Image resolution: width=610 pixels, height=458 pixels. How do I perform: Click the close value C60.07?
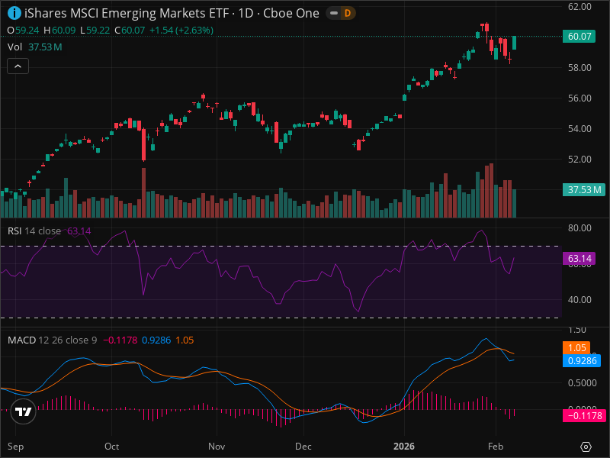(x=130, y=31)
